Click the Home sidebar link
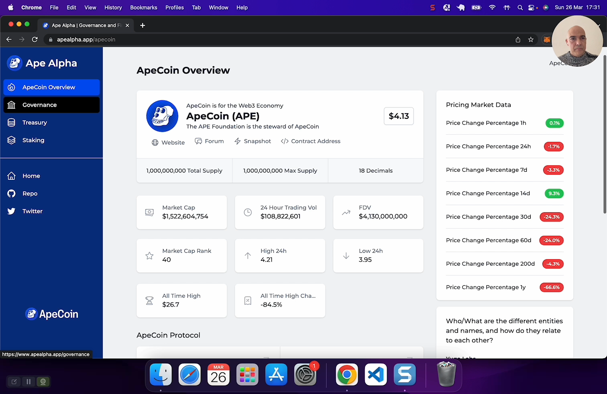This screenshot has height=394, width=607. [x=51, y=176]
